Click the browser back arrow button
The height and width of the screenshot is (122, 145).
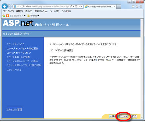pyautogui.click(x=5, y=6)
